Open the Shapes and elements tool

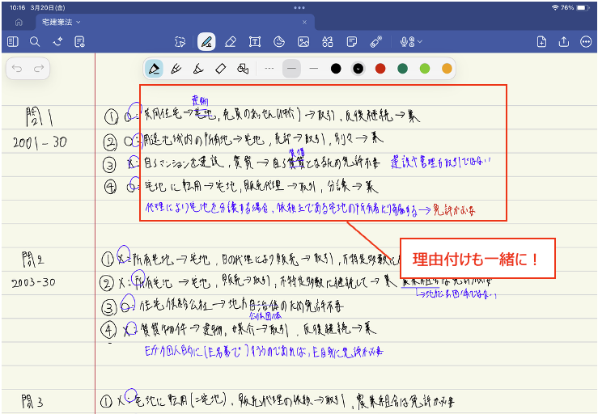coord(327,41)
